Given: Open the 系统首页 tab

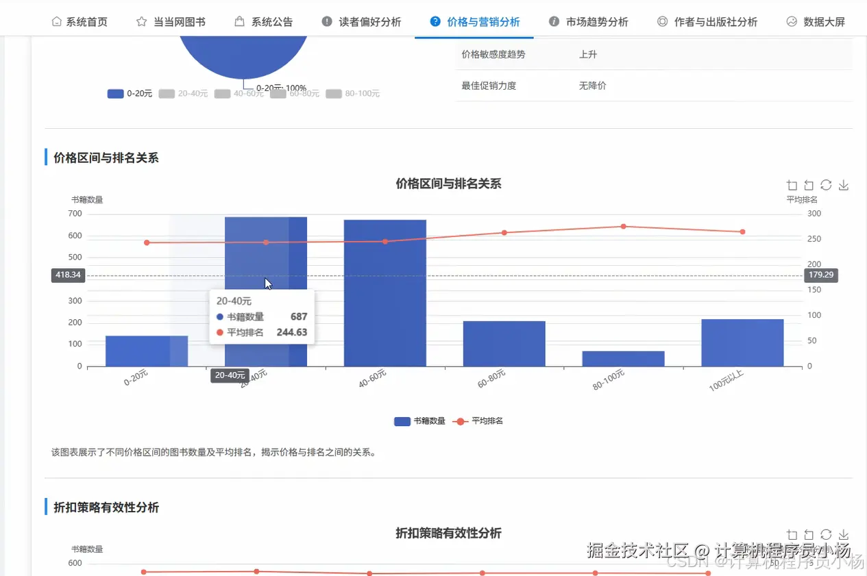Looking at the screenshot, I should coord(80,22).
